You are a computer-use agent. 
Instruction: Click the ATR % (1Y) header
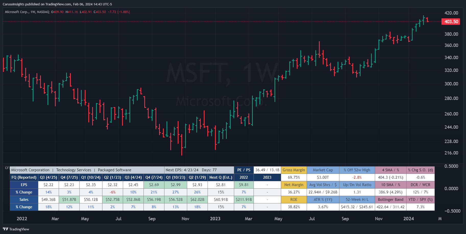coord(323,200)
